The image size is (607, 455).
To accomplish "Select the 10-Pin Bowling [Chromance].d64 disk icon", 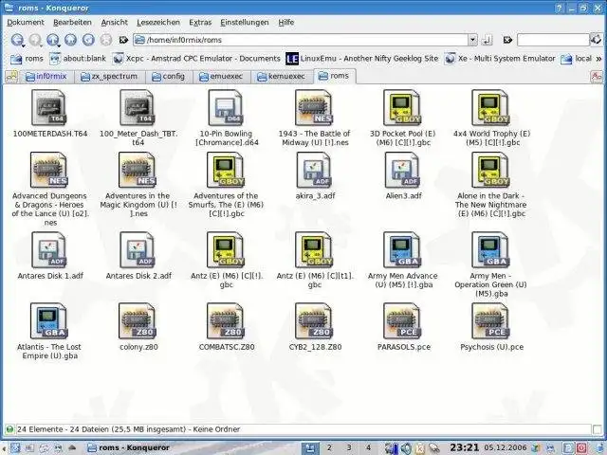I will point(226,107).
